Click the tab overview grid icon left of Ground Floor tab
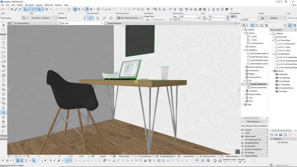 tap(9, 23)
